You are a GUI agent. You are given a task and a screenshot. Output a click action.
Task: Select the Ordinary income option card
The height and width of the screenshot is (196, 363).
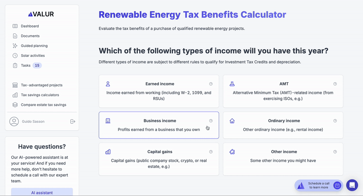click(x=283, y=125)
